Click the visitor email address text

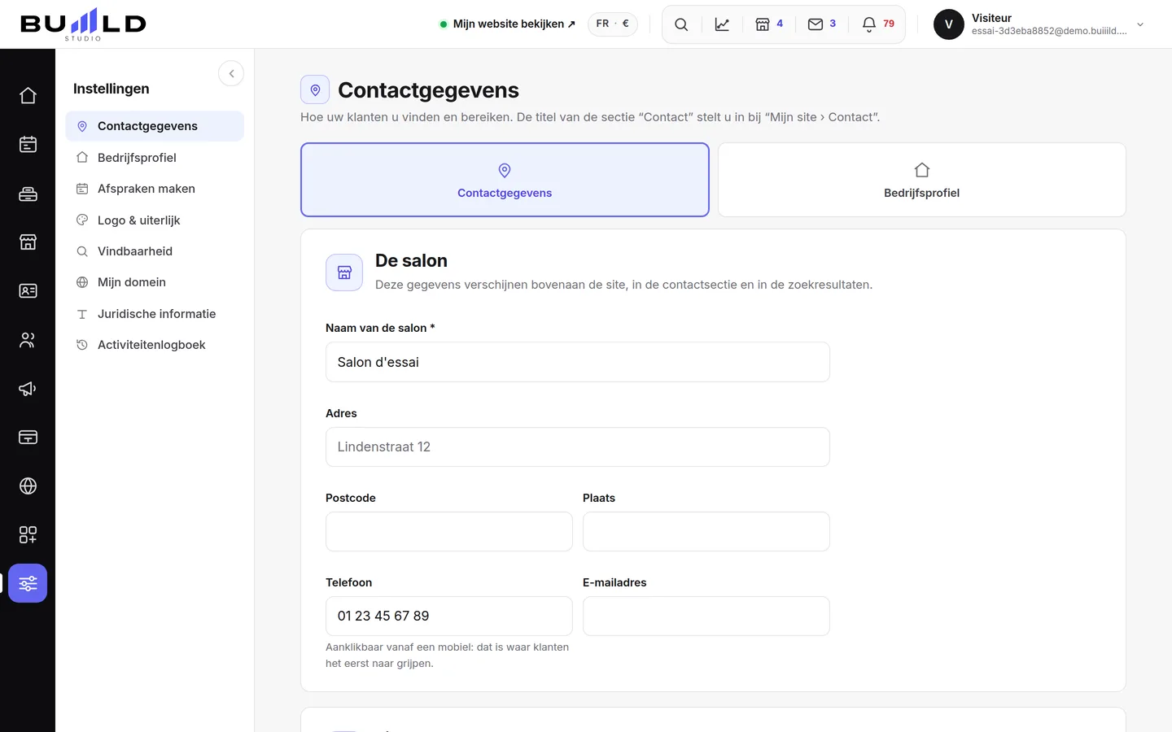click(1049, 31)
